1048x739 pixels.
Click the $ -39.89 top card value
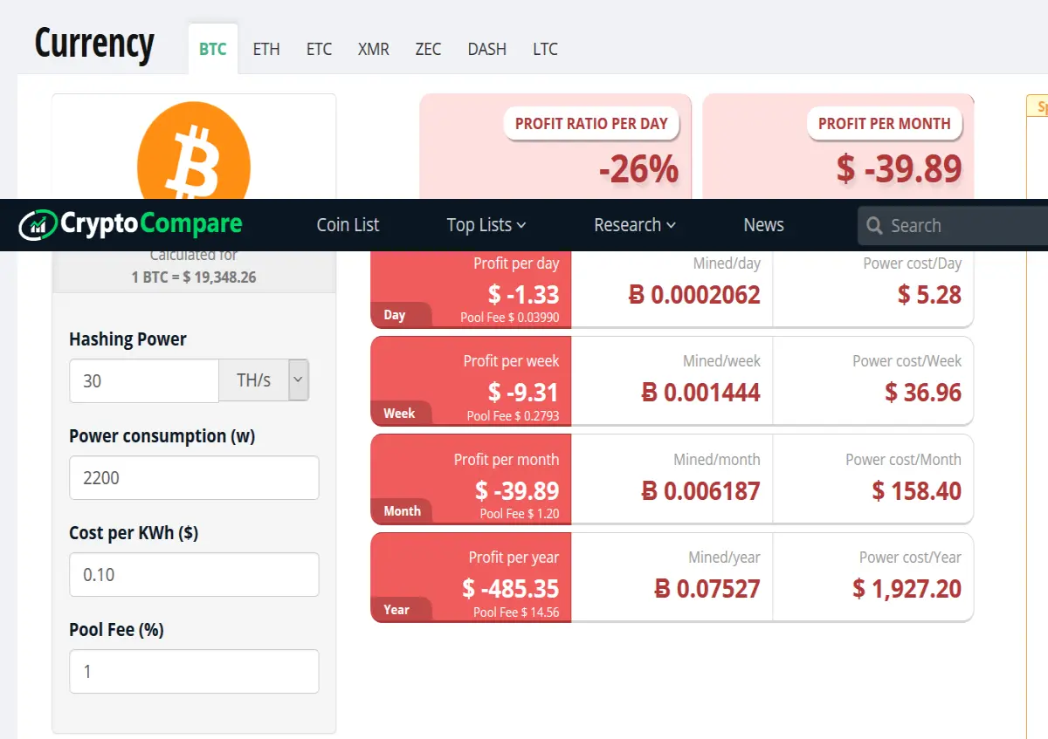click(899, 168)
